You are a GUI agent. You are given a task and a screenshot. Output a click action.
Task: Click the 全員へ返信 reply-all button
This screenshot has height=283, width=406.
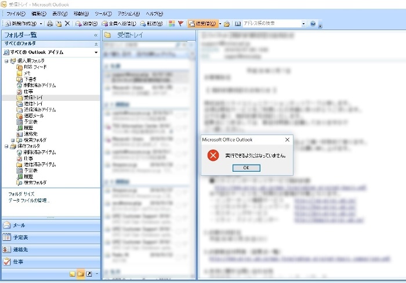(119, 24)
